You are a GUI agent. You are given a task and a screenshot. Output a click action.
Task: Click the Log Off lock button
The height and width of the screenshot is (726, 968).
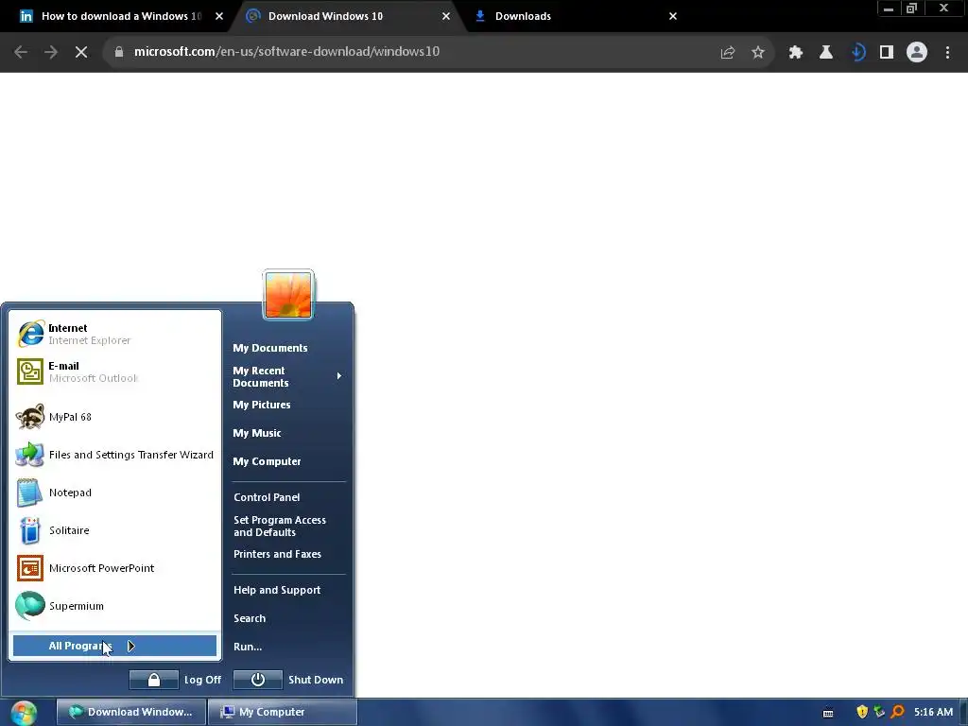coord(154,680)
